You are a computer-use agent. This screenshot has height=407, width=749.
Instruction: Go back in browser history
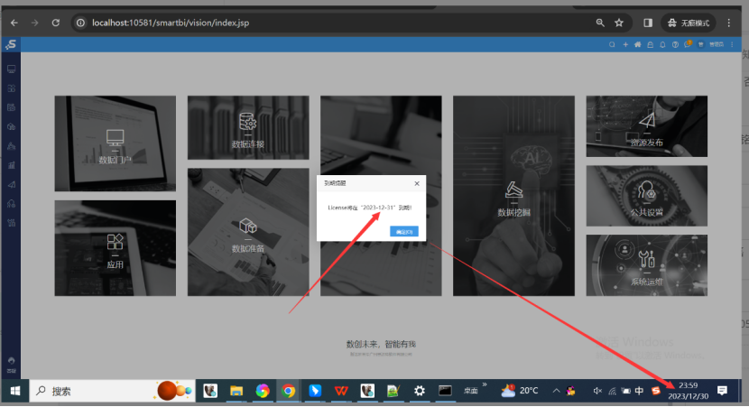click(14, 23)
